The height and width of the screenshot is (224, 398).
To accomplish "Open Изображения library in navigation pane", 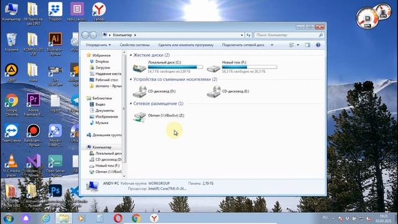I will pyautogui.click(x=106, y=116).
